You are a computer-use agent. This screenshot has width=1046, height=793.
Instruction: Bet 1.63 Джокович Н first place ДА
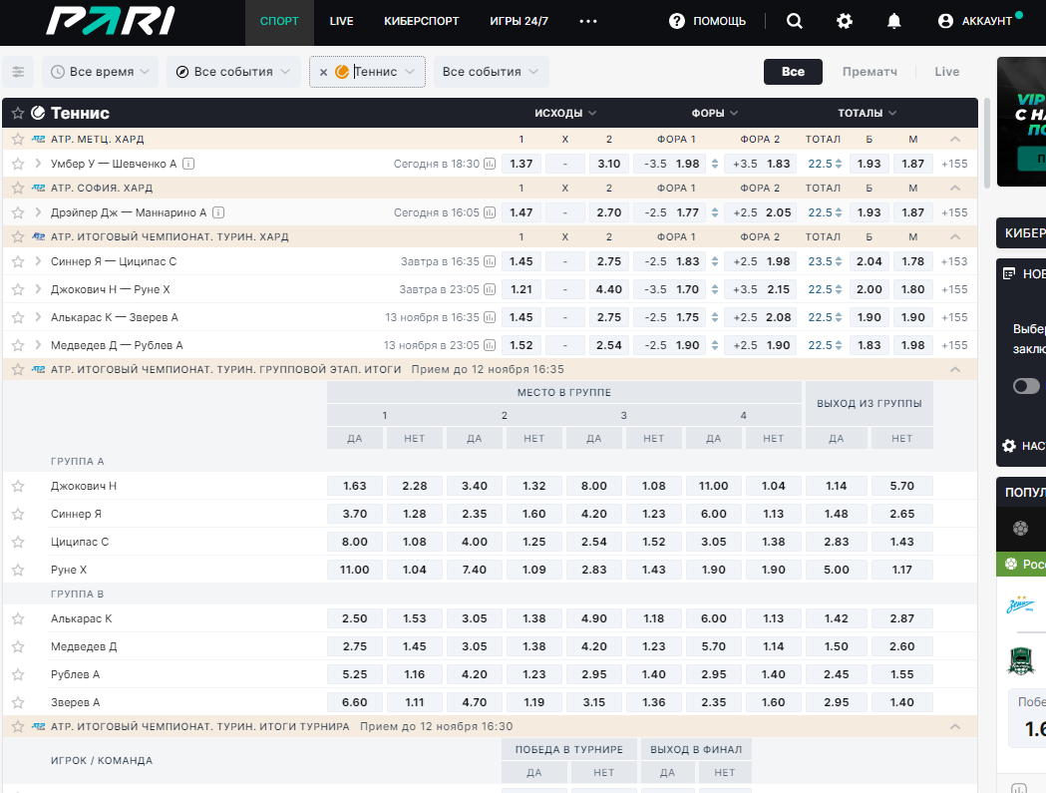[354, 486]
